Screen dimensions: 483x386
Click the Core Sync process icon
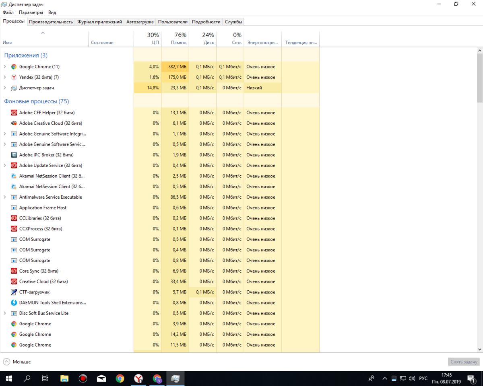(14, 271)
